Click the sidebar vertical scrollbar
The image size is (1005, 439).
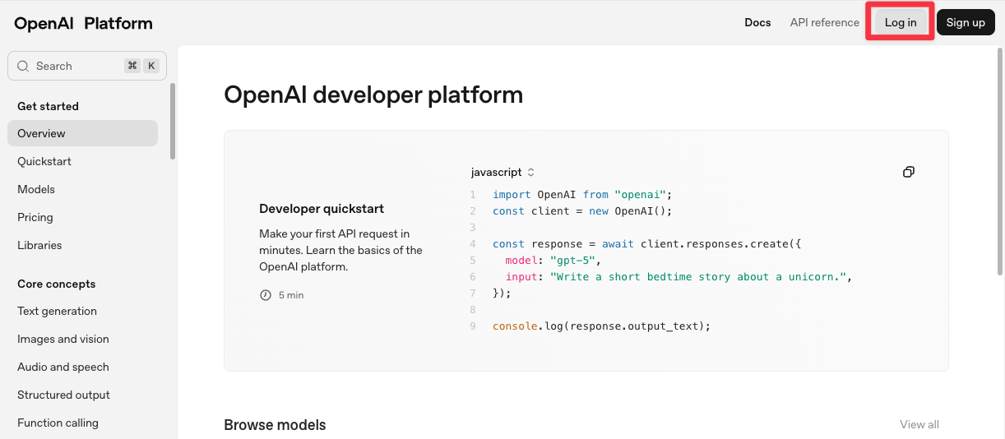pyautogui.click(x=173, y=121)
